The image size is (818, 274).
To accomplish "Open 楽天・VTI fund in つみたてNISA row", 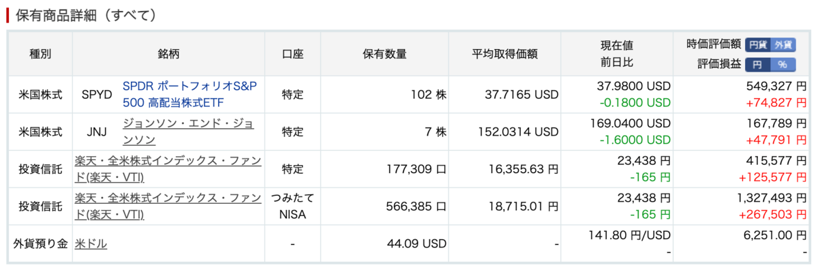I will coord(168,207).
